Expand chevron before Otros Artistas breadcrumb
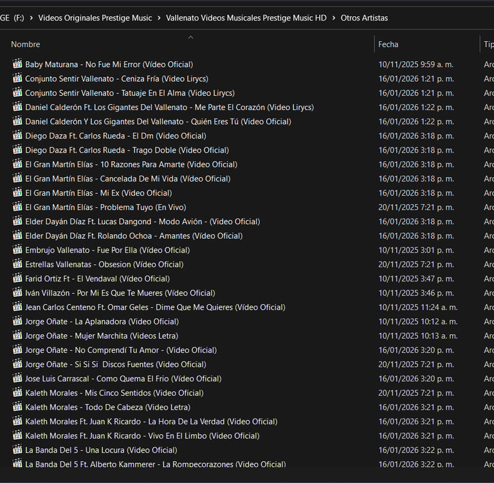This screenshot has width=494, height=483. pos(334,18)
